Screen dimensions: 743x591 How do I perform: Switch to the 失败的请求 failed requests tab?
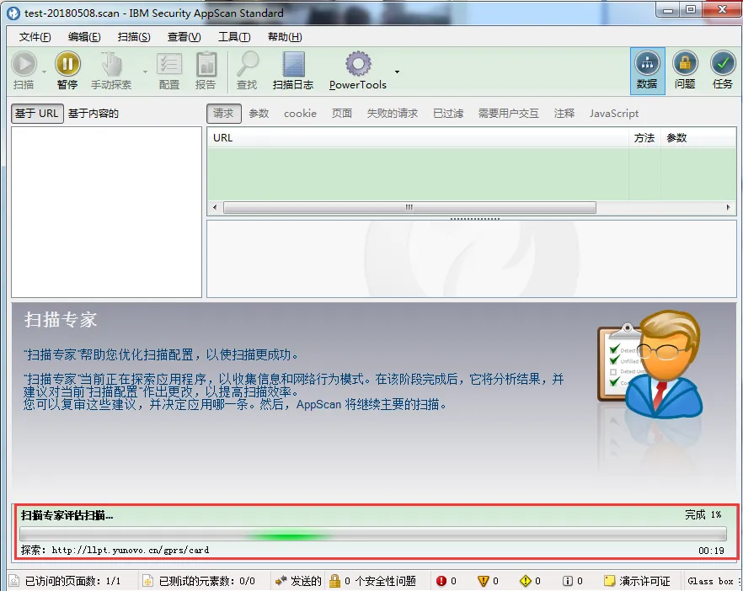[x=393, y=114]
